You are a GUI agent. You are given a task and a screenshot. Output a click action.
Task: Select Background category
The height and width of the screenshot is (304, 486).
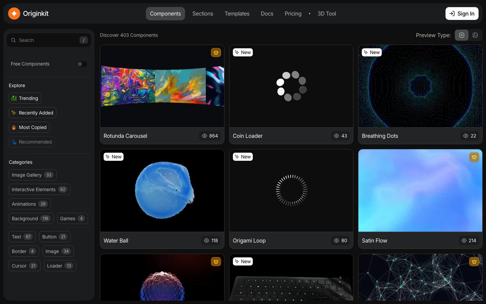click(31, 219)
